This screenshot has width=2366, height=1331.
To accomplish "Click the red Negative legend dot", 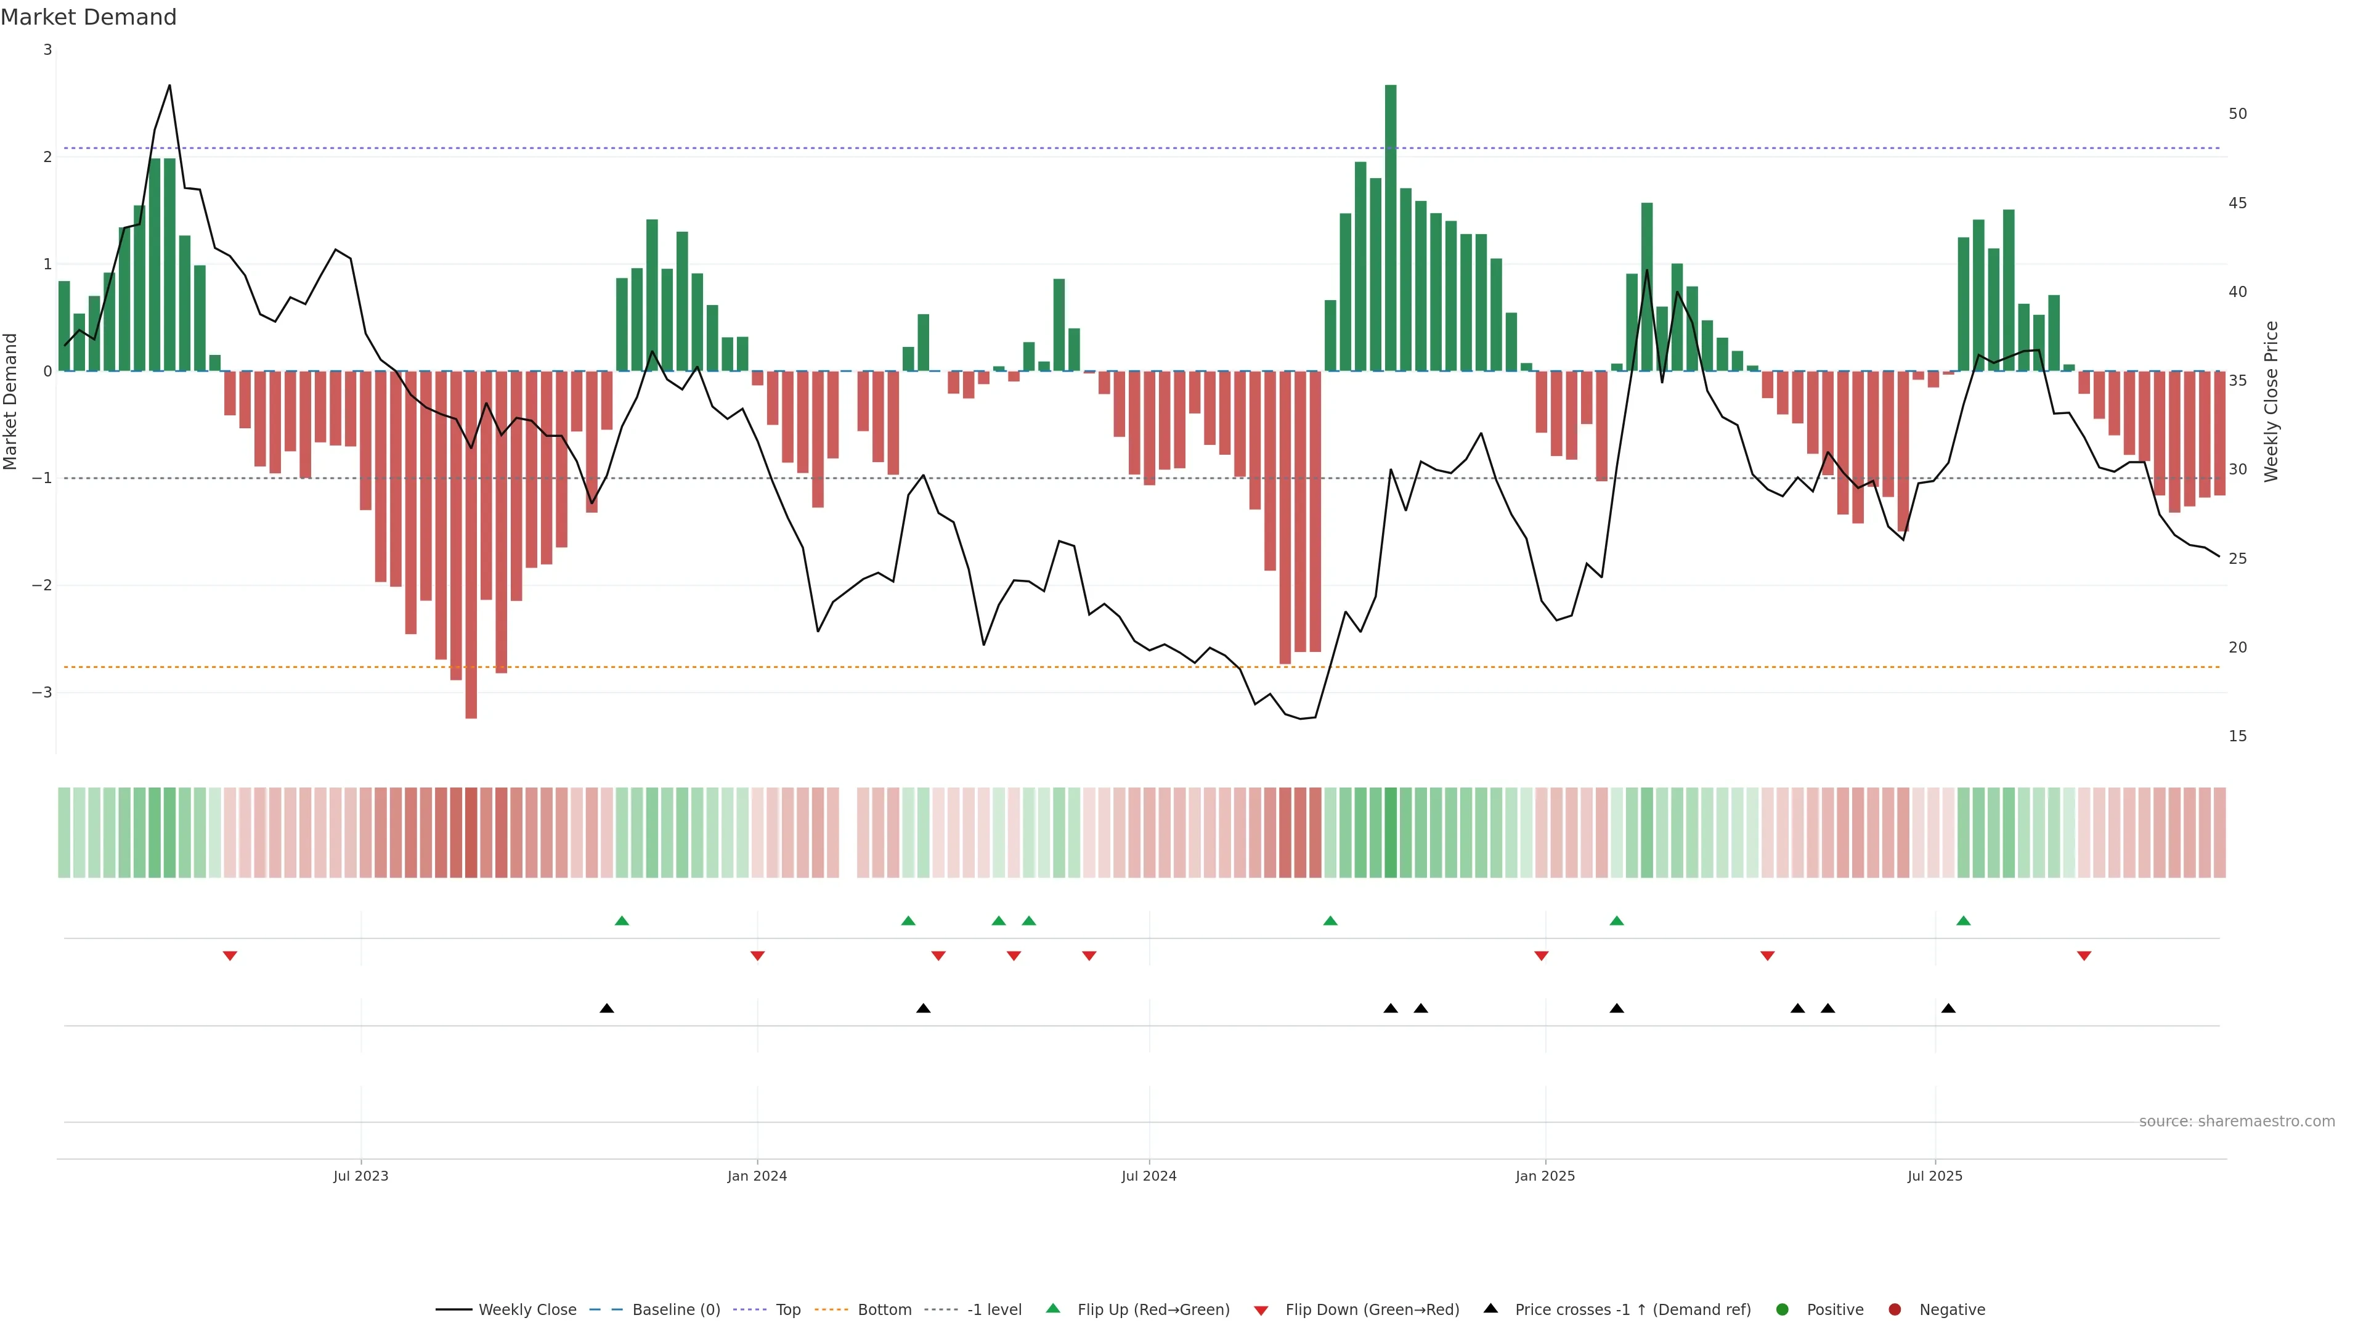I will (x=1895, y=1310).
